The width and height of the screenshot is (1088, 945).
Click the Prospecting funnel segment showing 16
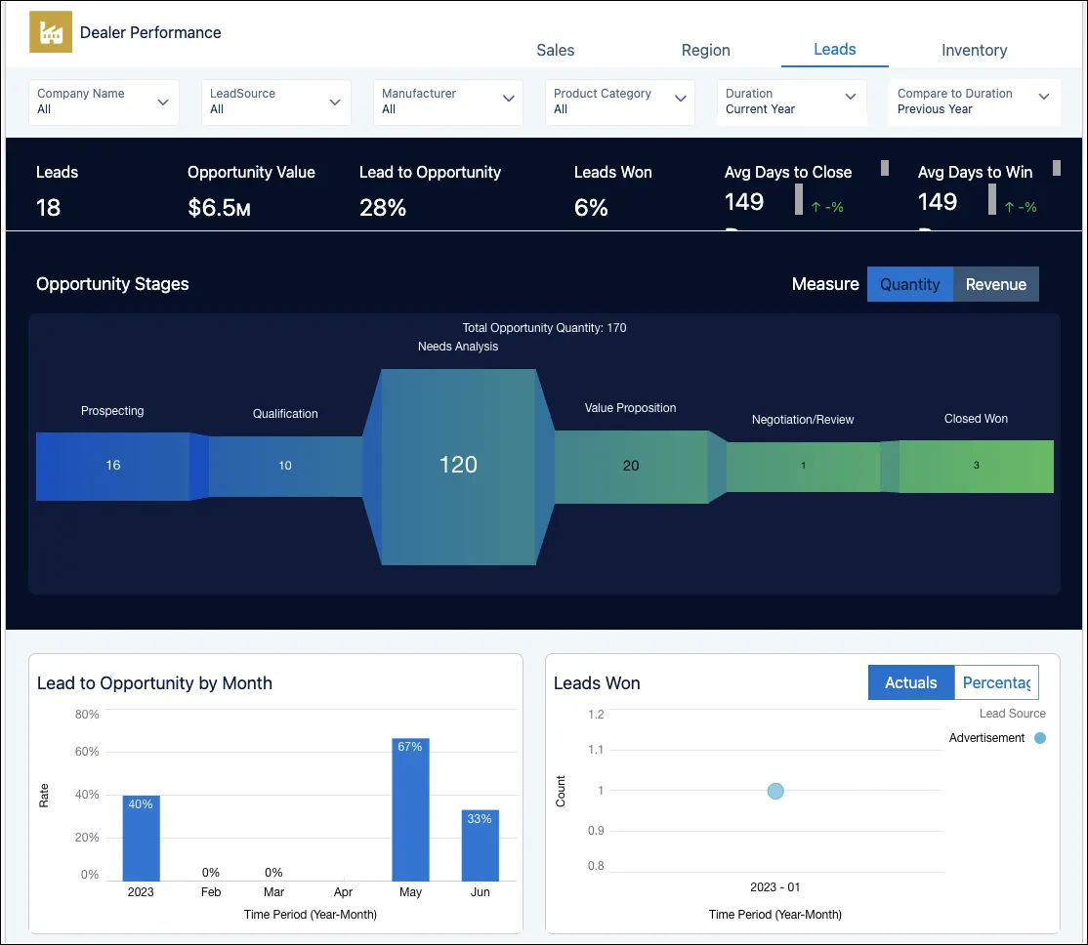(x=112, y=466)
